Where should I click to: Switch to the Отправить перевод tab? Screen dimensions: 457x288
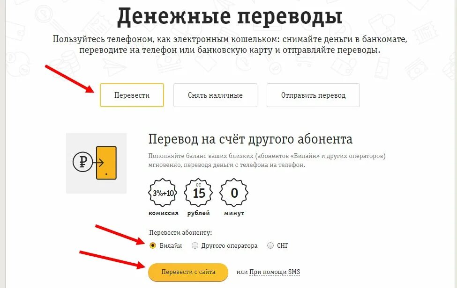(x=313, y=95)
